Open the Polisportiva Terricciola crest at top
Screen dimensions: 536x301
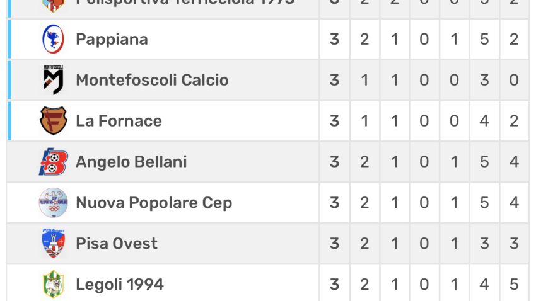[x=54, y=6]
